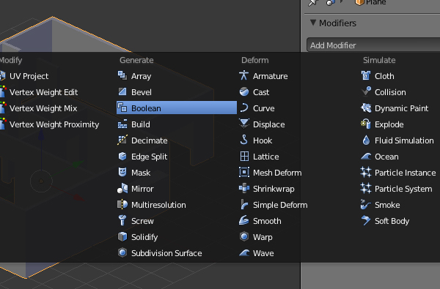Click the Mirror modifier icon
The image size is (440, 289).
tap(122, 189)
